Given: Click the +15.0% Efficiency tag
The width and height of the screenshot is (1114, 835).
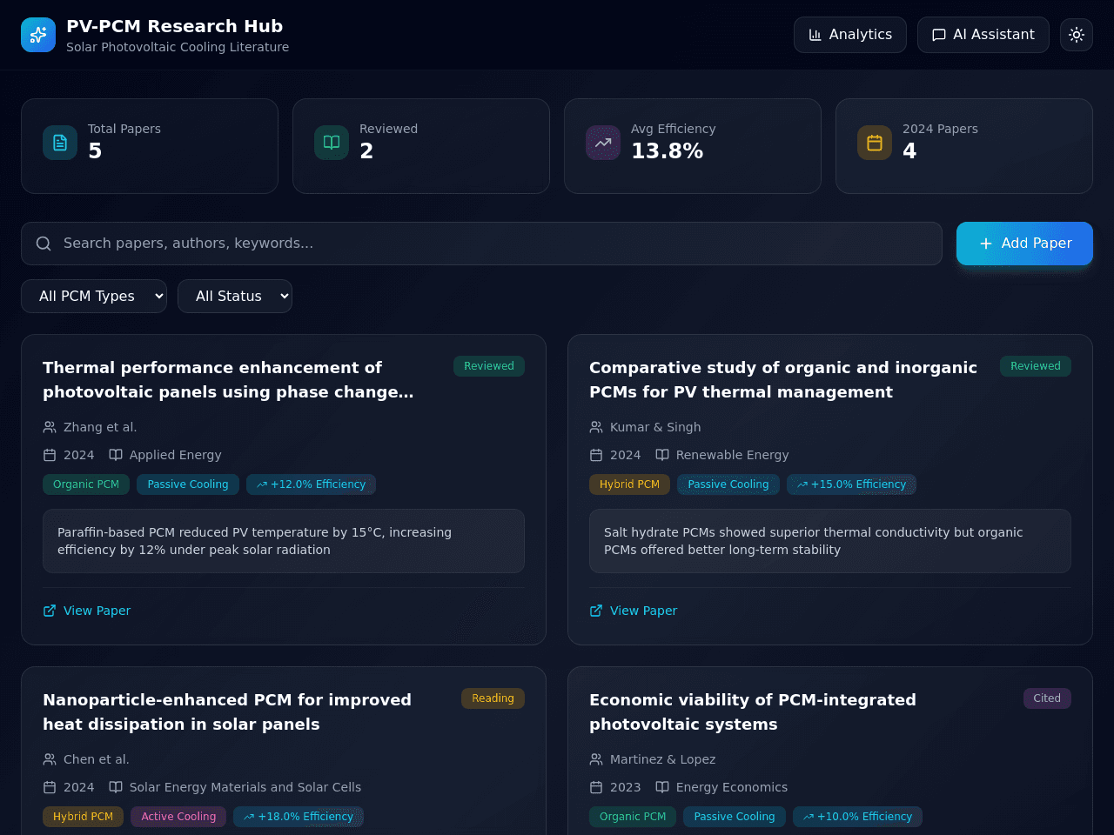Looking at the screenshot, I should (x=851, y=484).
